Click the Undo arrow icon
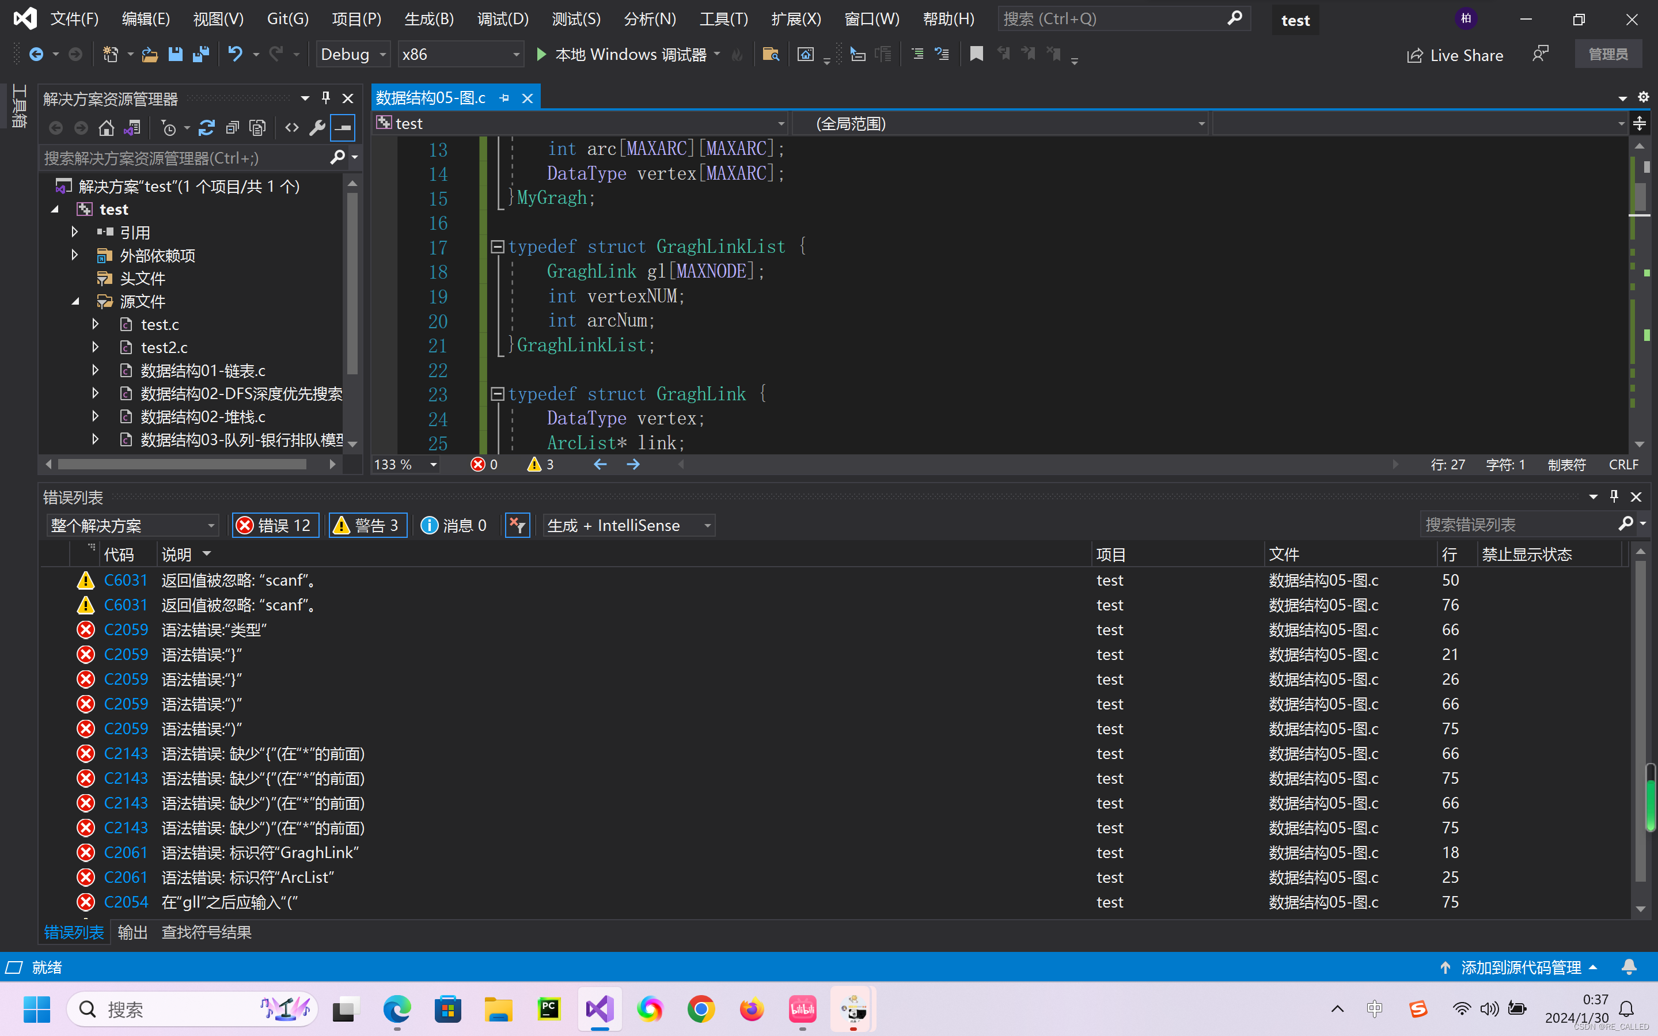The width and height of the screenshot is (1658, 1036). pos(235,54)
